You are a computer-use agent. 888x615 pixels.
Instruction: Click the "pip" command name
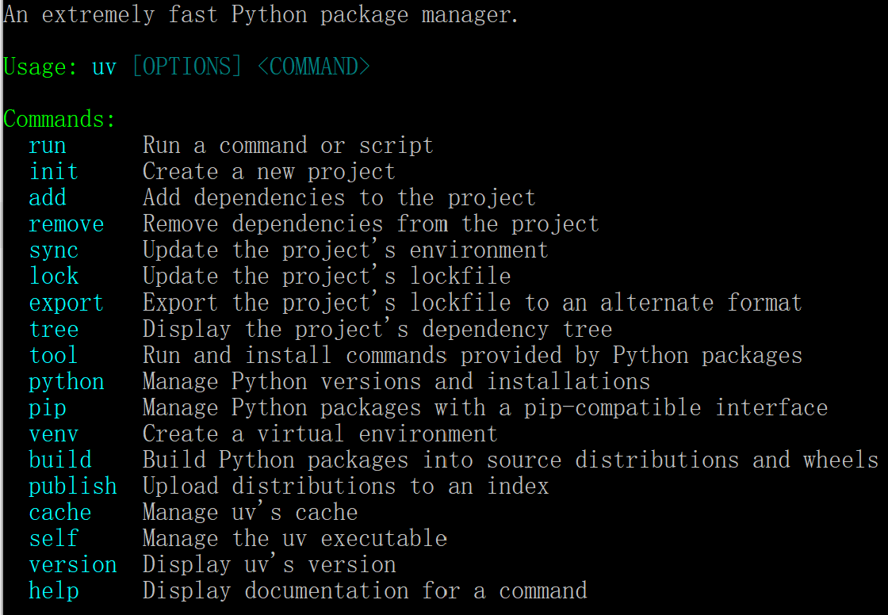click(x=48, y=408)
